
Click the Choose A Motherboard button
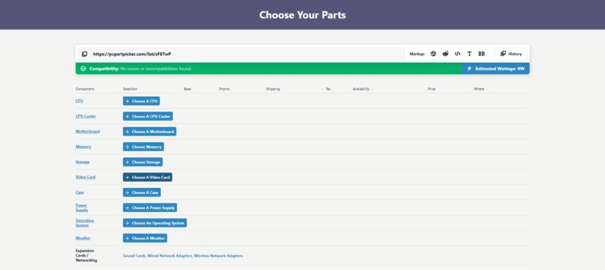click(x=149, y=132)
